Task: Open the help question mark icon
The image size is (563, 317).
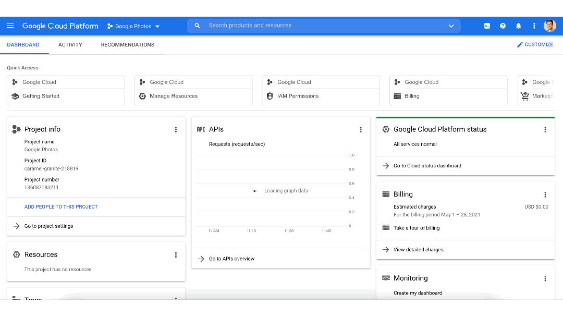Action: pyautogui.click(x=503, y=26)
